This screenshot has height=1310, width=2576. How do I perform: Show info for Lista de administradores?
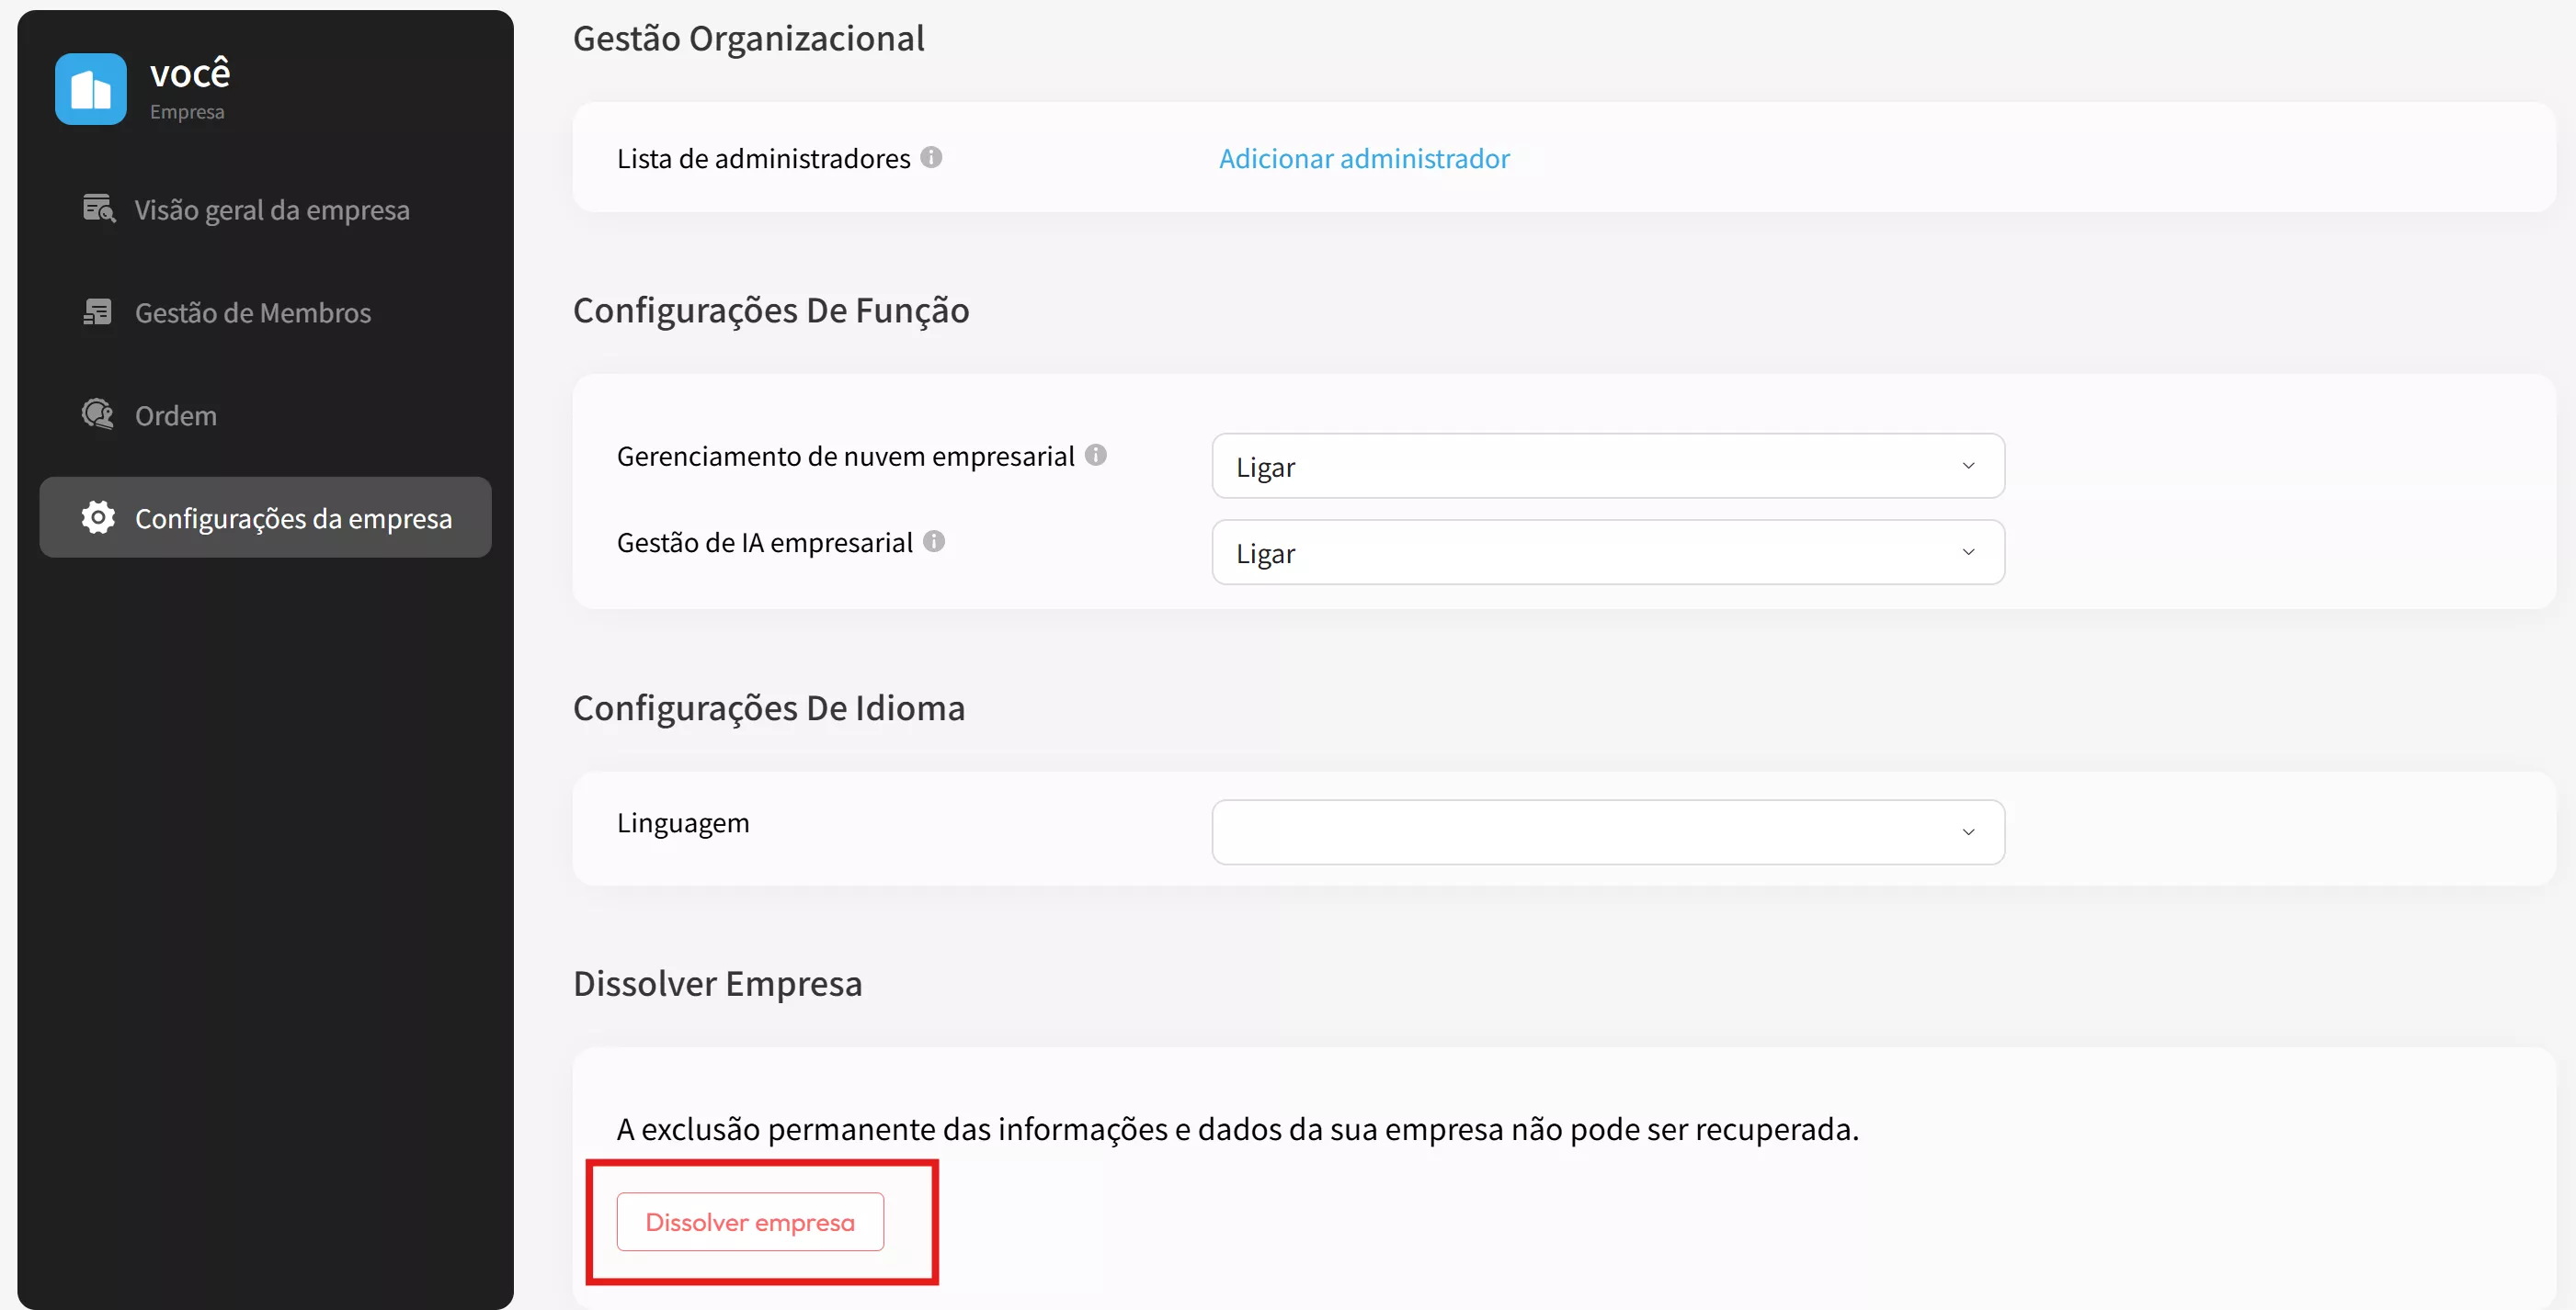(931, 158)
